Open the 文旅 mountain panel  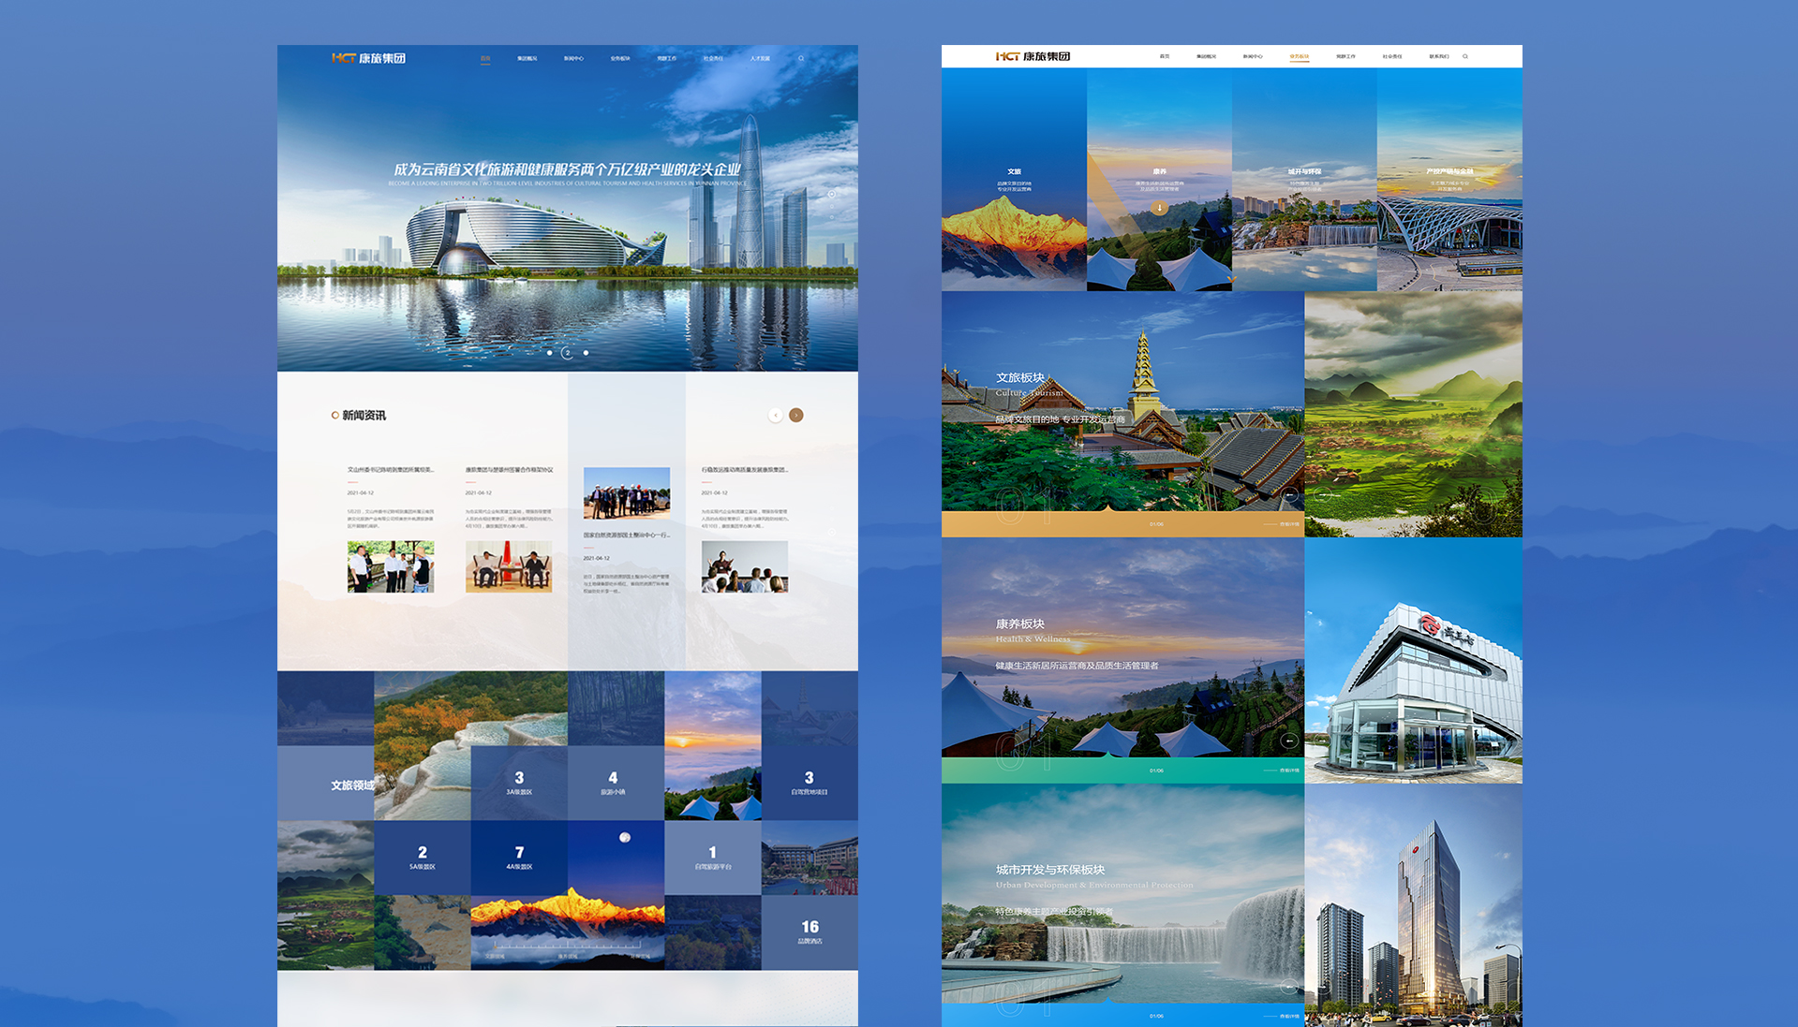pyautogui.click(x=1014, y=180)
